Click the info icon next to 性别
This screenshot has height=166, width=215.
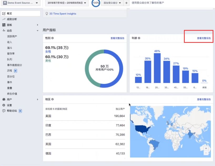click(53, 38)
